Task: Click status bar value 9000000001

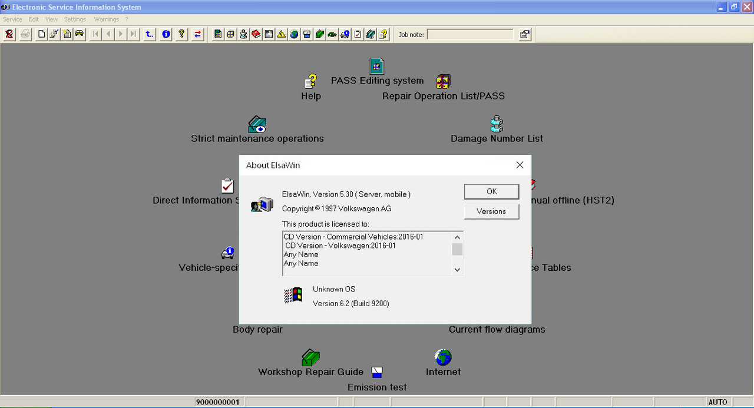Action: click(218, 402)
